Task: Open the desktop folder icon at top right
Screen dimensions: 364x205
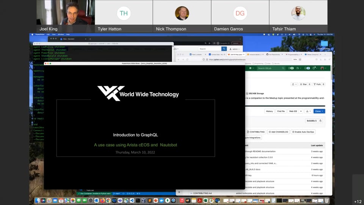Action: click(324, 44)
